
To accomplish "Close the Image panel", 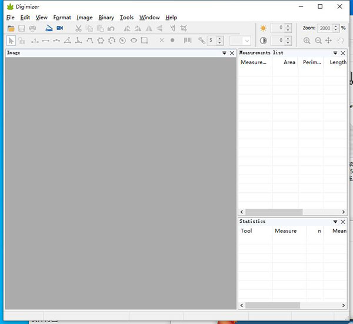I will 232,53.
